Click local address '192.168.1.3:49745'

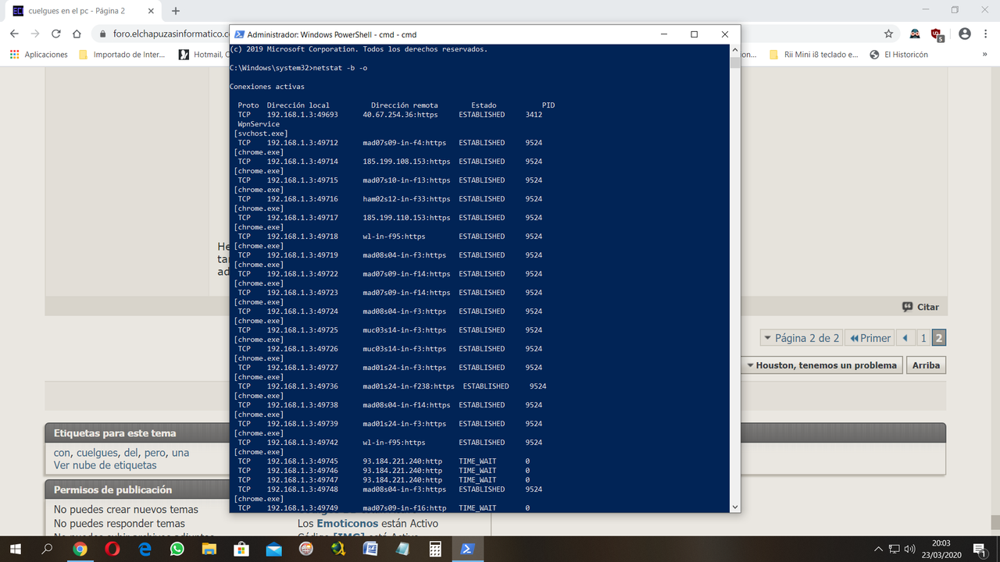coord(302,461)
